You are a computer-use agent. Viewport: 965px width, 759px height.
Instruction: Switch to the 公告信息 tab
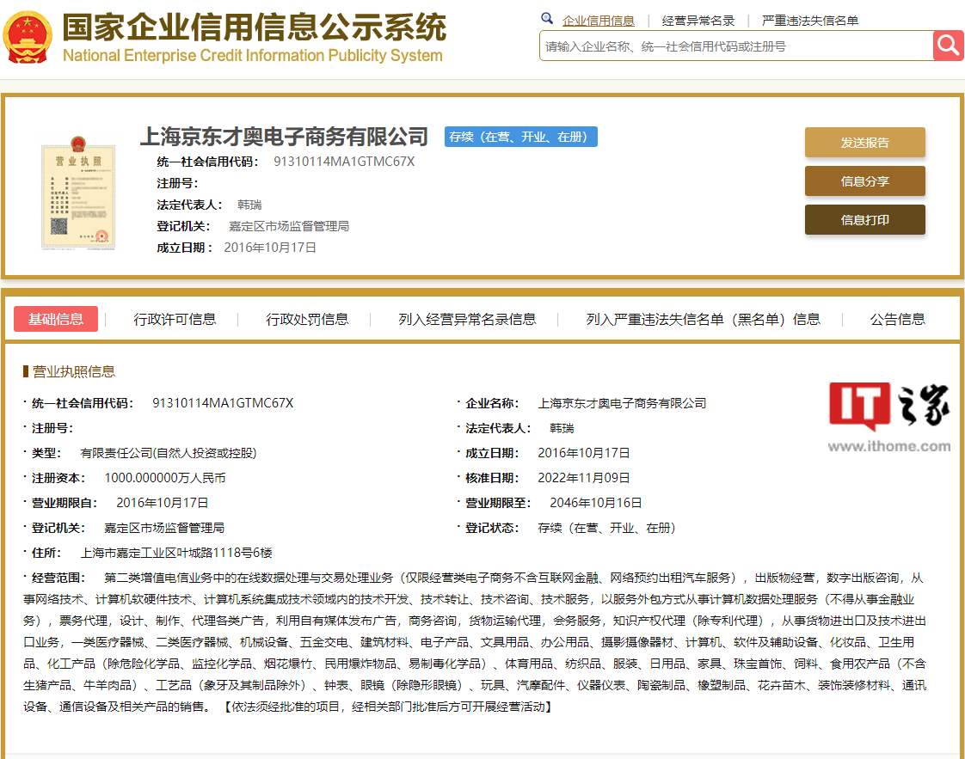tap(897, 319)
